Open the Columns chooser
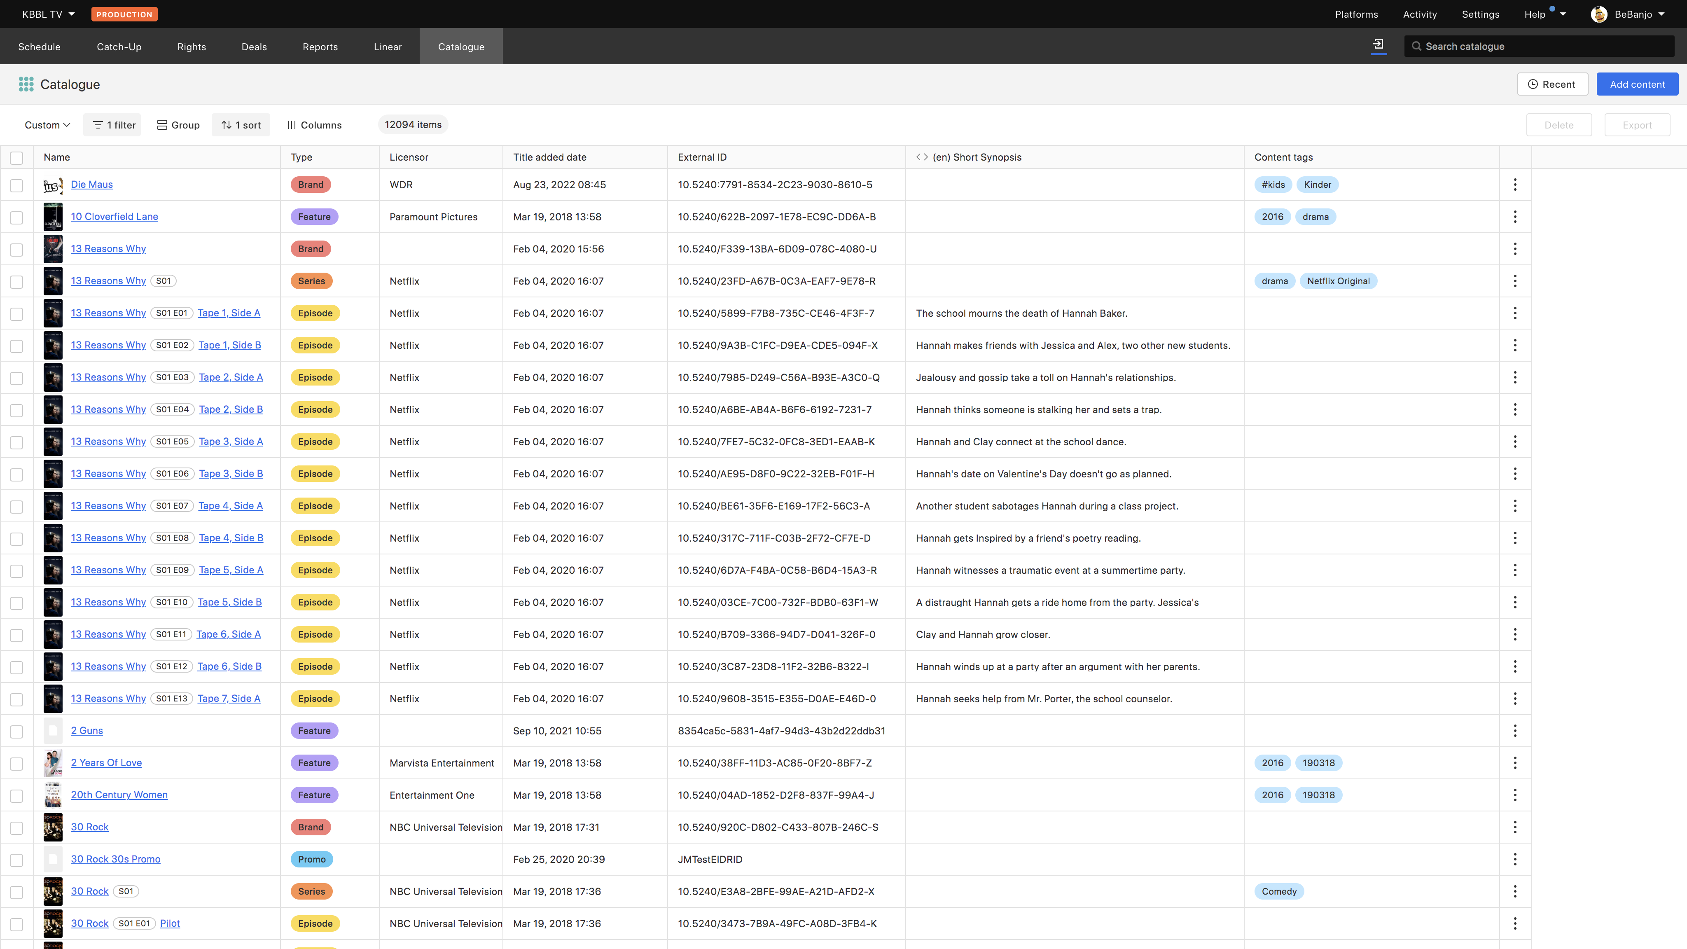 click(314, 125)
